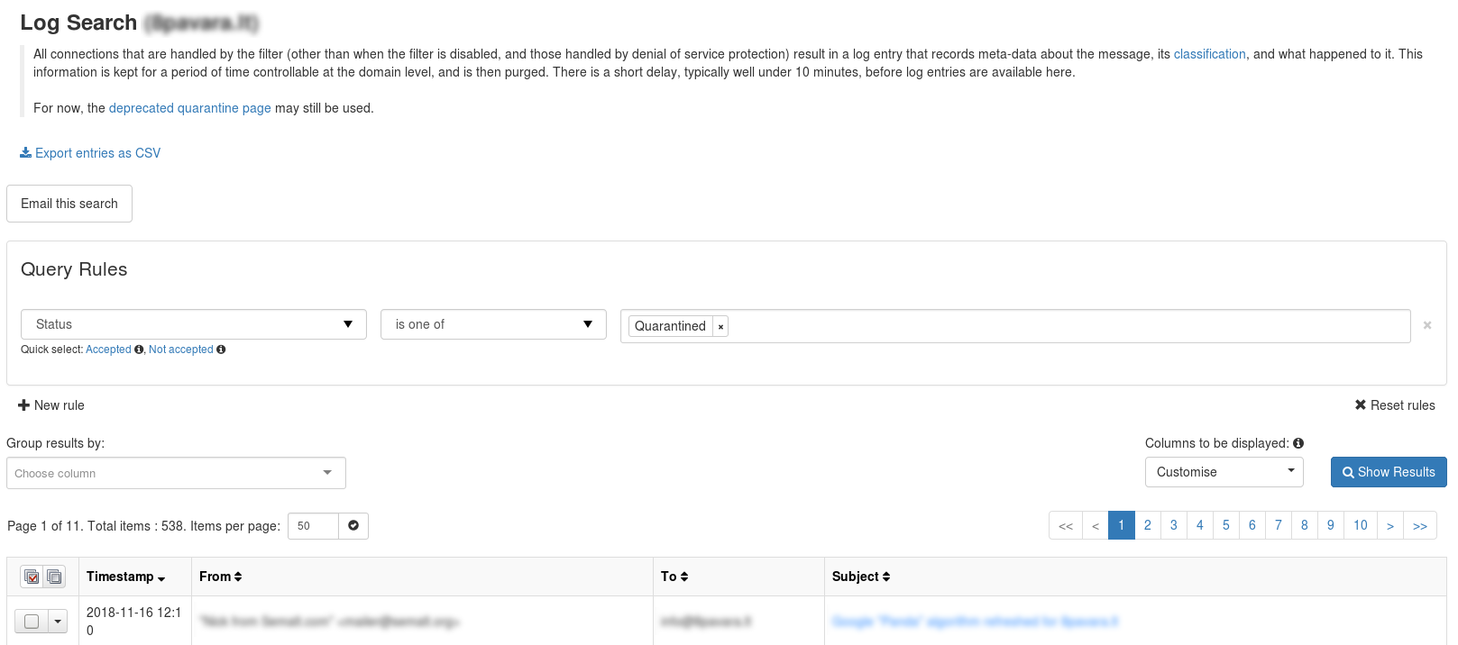The width and height of the screenshot is (1458, 645).
Task: Go to results page 5
Action: [1225, 525]
